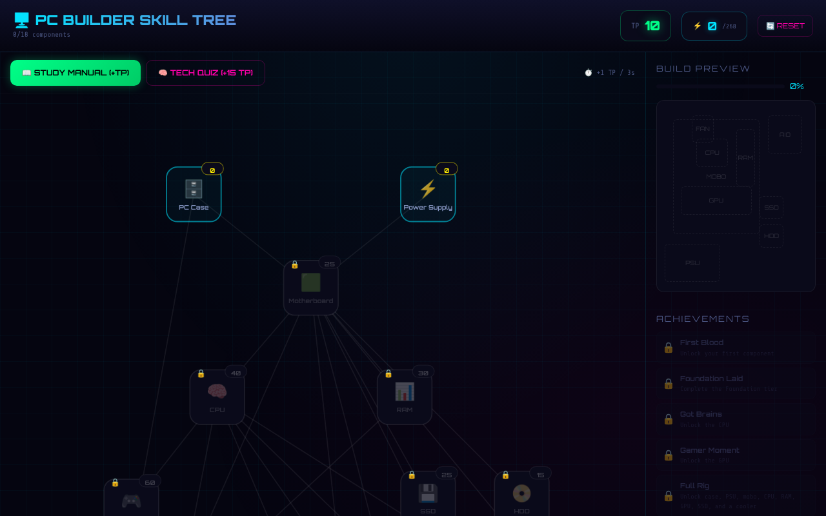Click the PC Builder monitor logo

coord(21,19)
